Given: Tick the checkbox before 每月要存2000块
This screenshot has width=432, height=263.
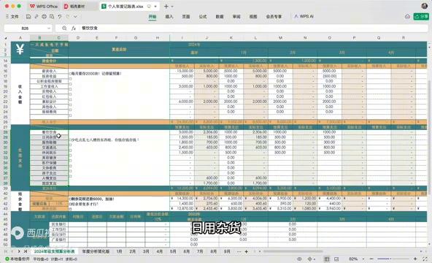Looking at the screenshot, I should click(70, 74).
